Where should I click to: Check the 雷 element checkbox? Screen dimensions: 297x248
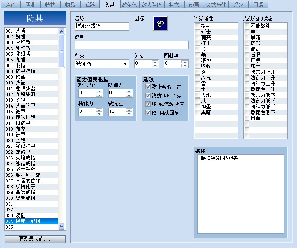[x=197, y=84]
